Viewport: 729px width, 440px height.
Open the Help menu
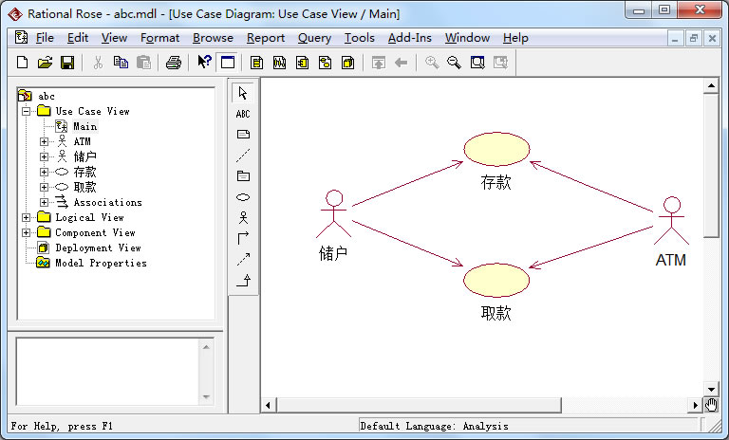[515, 38]
